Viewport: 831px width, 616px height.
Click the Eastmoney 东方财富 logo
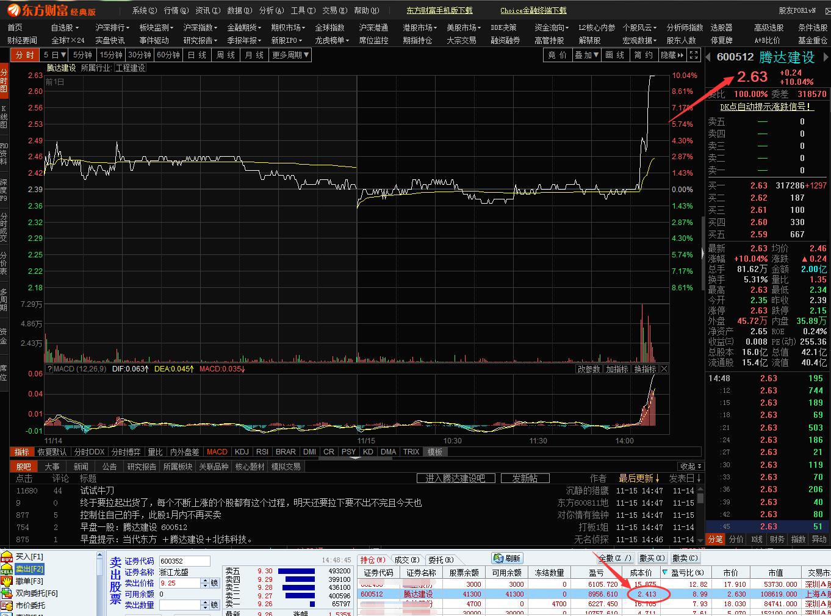[x=51, y=10]
